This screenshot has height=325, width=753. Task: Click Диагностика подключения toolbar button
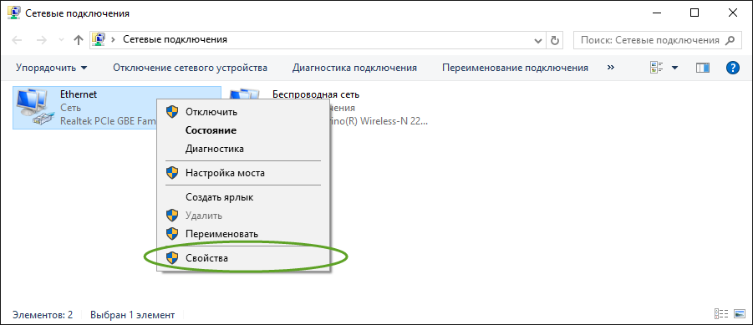point(354,69)
